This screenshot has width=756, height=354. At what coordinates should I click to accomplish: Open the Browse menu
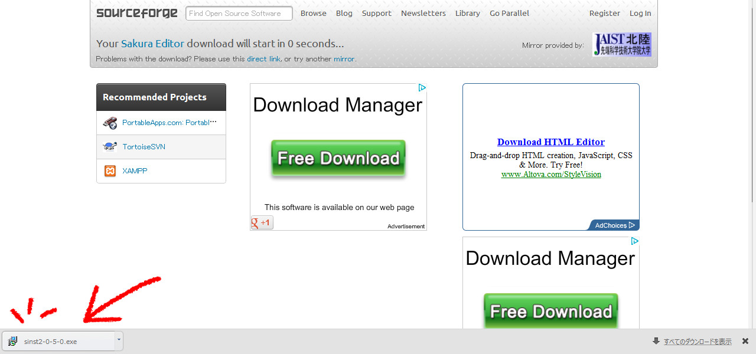(x=314, y=13)
